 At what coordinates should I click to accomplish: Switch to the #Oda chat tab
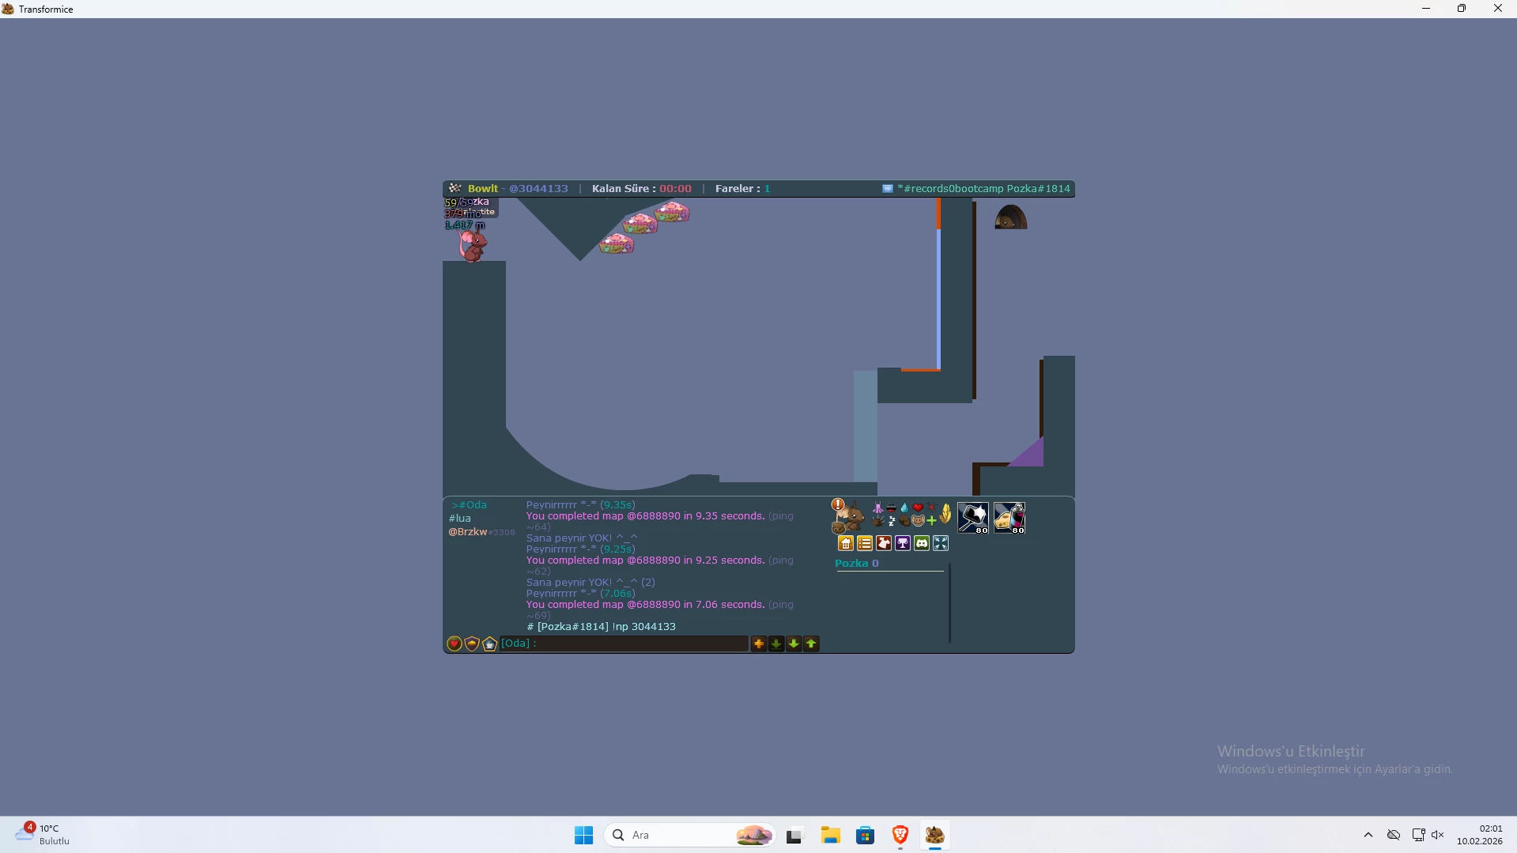470,505
